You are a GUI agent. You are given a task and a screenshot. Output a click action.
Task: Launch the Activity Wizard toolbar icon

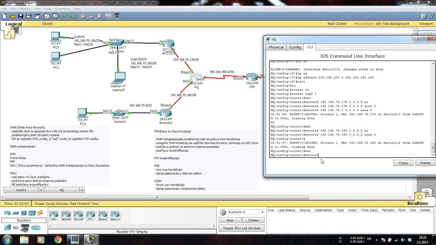(x=37, y=16)
